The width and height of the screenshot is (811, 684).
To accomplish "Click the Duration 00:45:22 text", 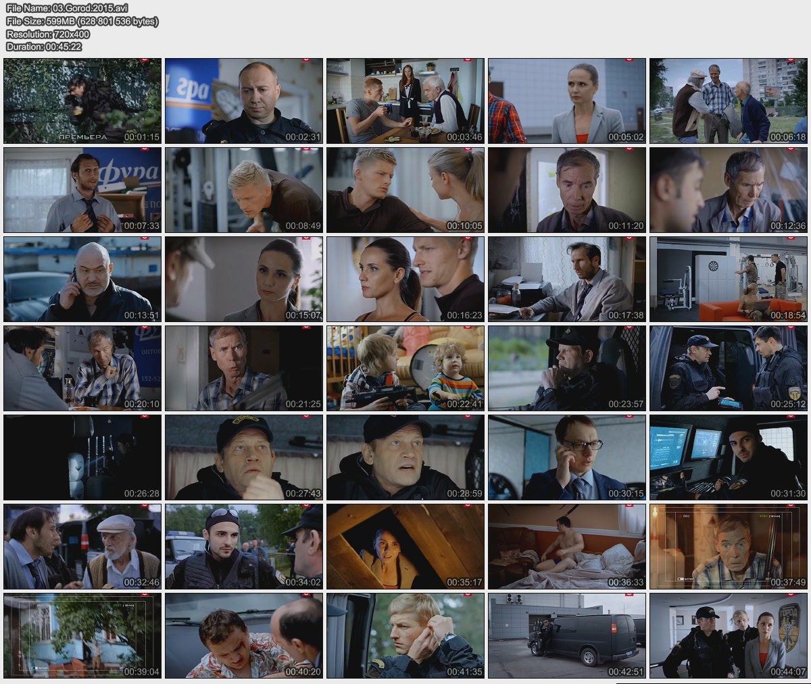I will click(x=44, y=47).
